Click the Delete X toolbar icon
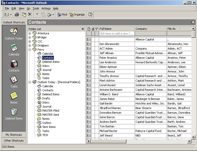The height and width of the screenshot is (151, 197). pyautogui.click(x=30, y=14)
